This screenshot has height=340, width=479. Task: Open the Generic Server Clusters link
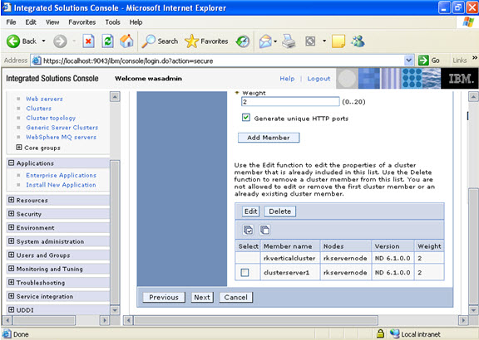62,128
